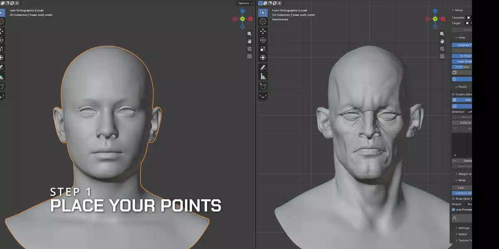499x249 pixels.
Task: Click blue Z axis on right viewport gizmo
Action: (x=435, y=11)
